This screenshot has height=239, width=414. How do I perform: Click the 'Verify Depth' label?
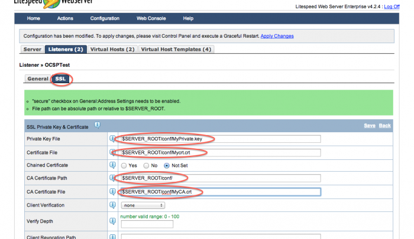[x=40, y=221]
